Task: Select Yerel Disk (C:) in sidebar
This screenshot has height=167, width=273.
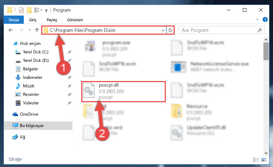Action: pyautogui.click(x=36, y=52)
